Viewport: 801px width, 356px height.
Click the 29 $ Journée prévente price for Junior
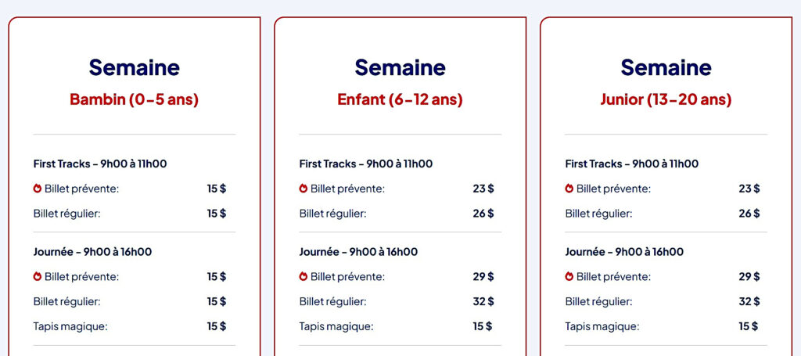749,276
